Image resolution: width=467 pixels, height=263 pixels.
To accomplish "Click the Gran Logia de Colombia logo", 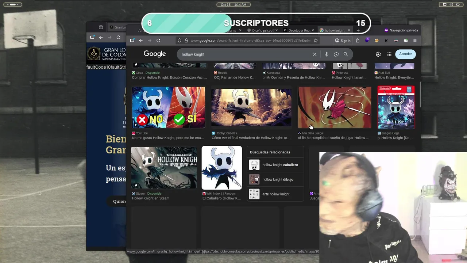I will pyautogui.click(x=106, y=54).
